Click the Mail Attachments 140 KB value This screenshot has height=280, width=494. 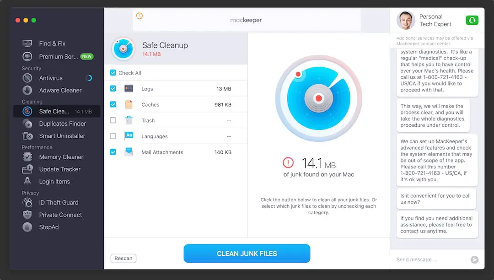pos(223,152)
